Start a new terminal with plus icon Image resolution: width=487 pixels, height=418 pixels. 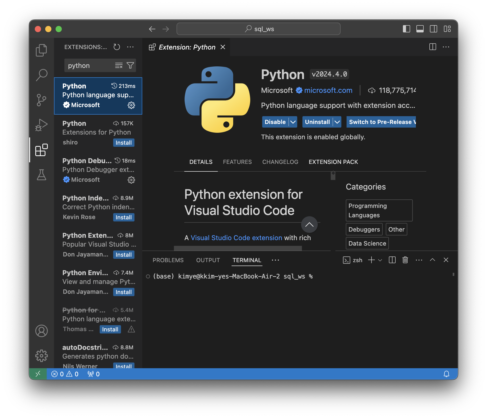pos(371,260)
